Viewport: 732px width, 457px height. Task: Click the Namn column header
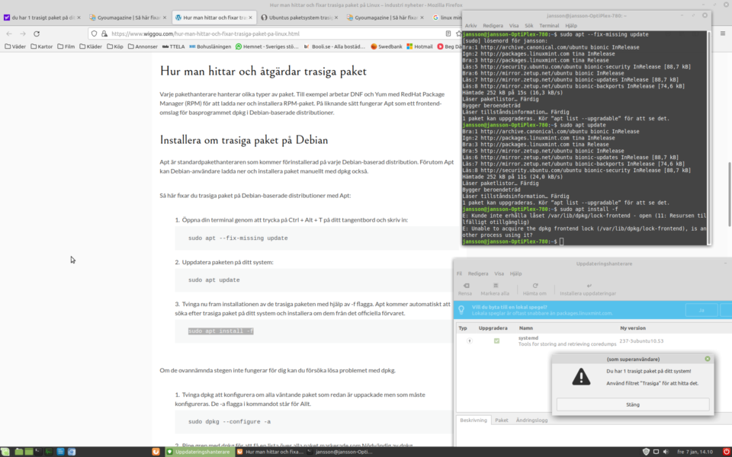coord(525,328)
